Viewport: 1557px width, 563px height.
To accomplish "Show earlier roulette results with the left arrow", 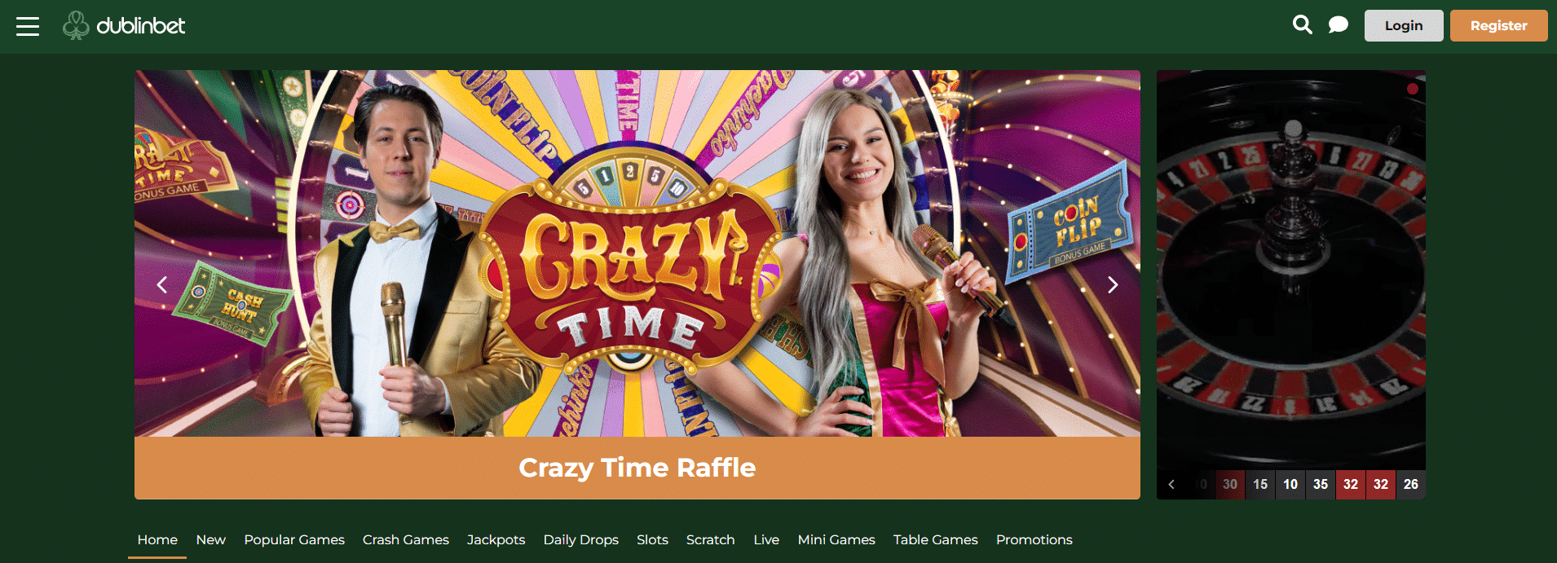I will (1171, 484).
